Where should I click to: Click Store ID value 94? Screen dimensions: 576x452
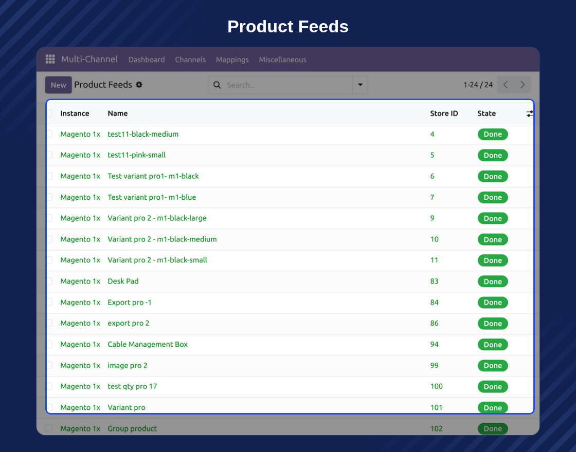[434, 345]
